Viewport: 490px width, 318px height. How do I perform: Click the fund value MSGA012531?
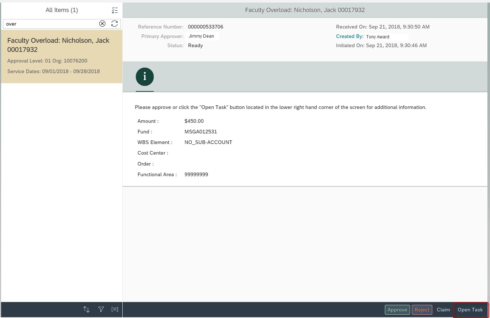coord(200,132)
